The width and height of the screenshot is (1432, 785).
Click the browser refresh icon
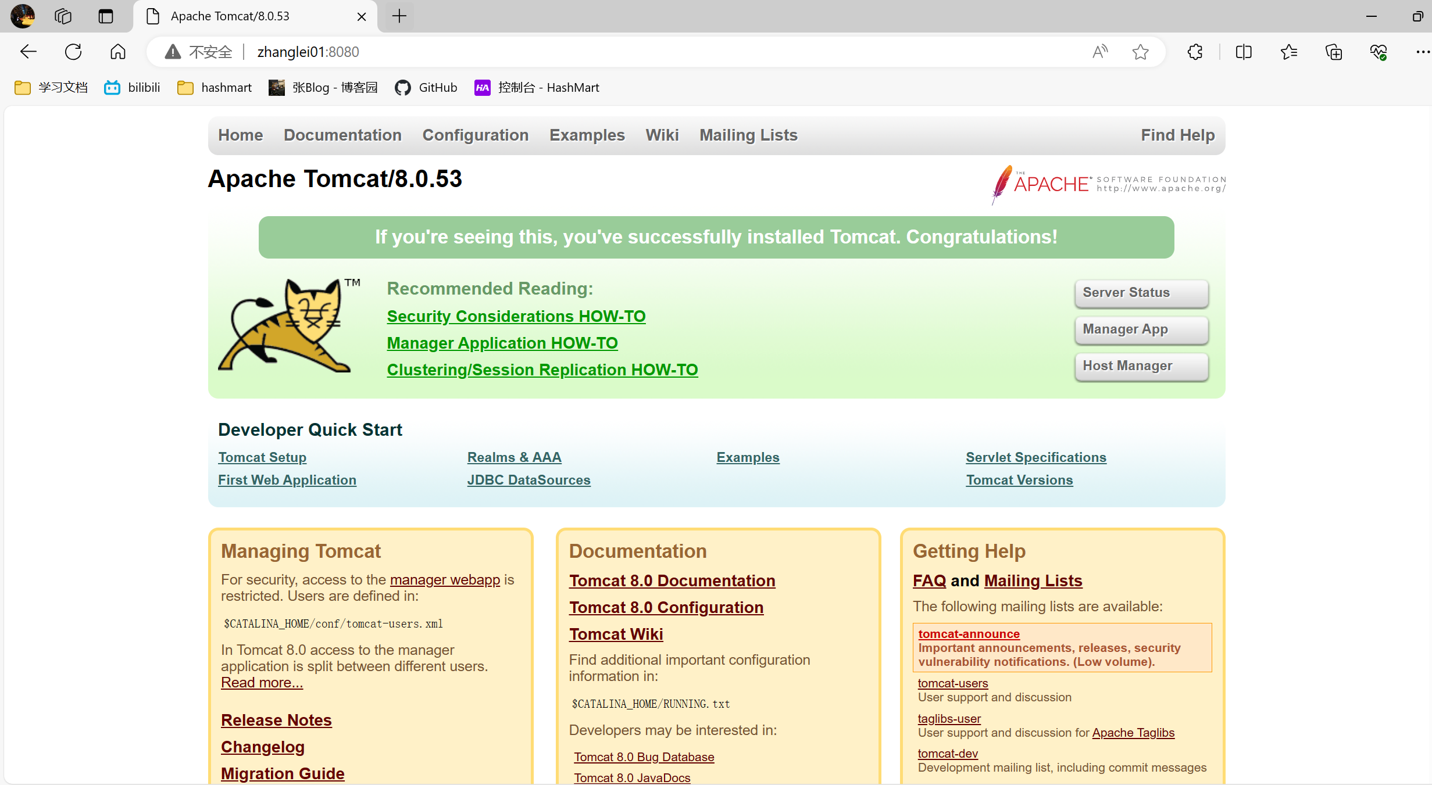[73, 52]
